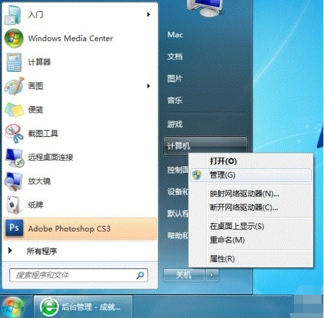The width and height of the screenshot is (324, 318).
Task: Click the 关机 shutdown button
Action: 184,275
